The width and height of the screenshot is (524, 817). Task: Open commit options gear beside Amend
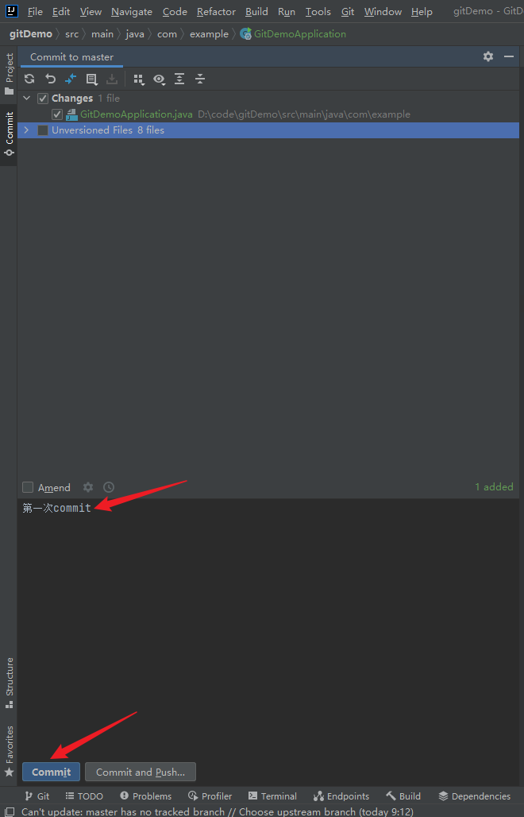pyautogui.click(x=88, y=487)
